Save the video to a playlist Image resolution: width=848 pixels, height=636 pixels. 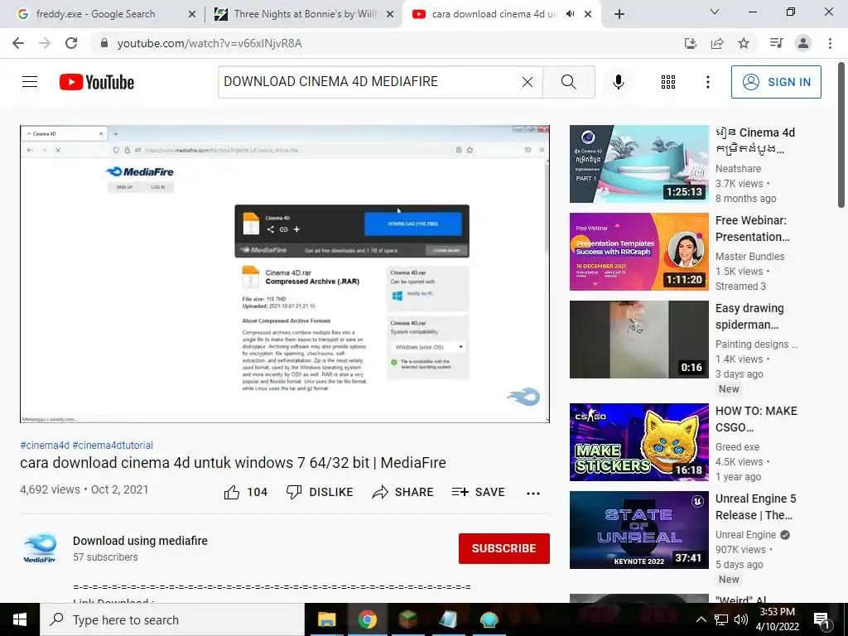click(x=478, y=492)
